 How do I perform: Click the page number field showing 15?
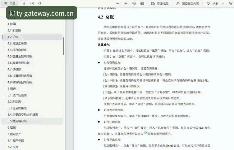point(24,3)
